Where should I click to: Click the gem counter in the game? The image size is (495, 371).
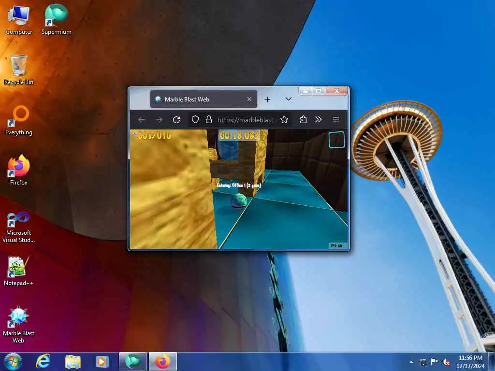152,136
